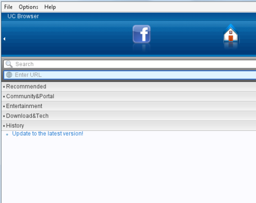Image resolution: width=256 pixels, height=203 pixels.
Task: Open the Help menu
Action: 50,7
